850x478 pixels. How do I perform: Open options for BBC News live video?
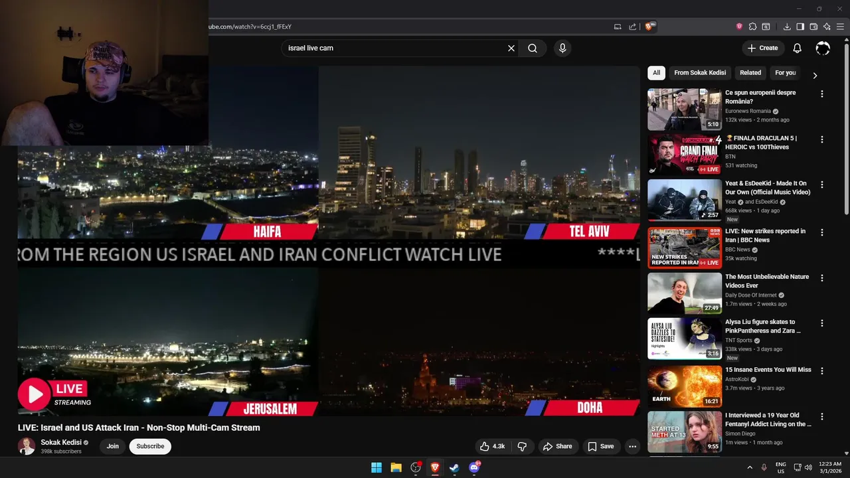pyautogui.click(x=822, y=232)
